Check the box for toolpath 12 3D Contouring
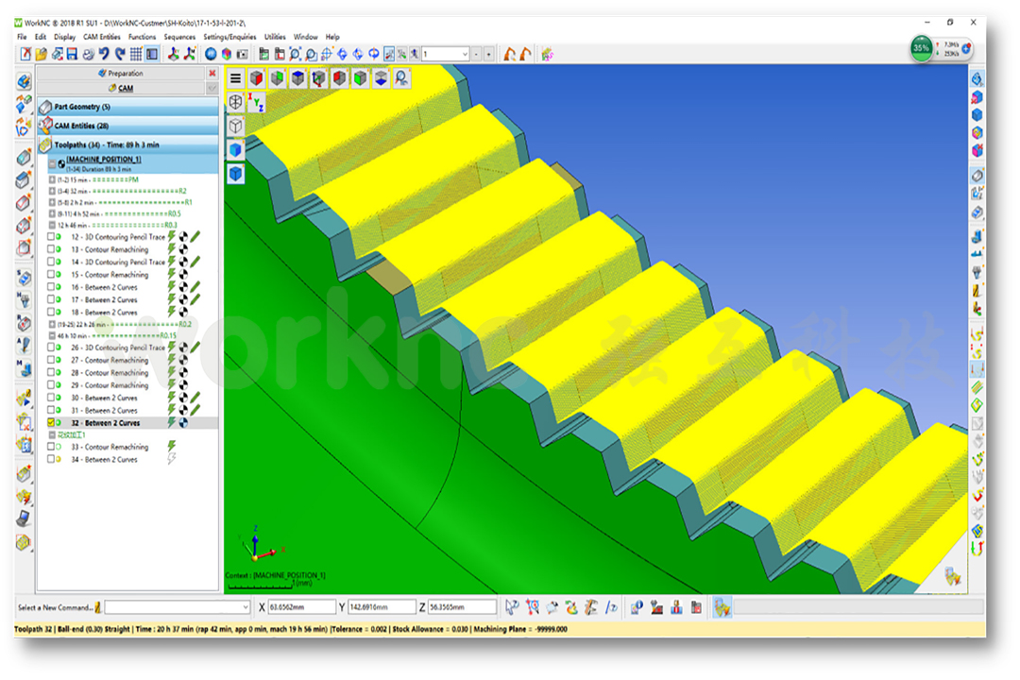 point(51,237)
